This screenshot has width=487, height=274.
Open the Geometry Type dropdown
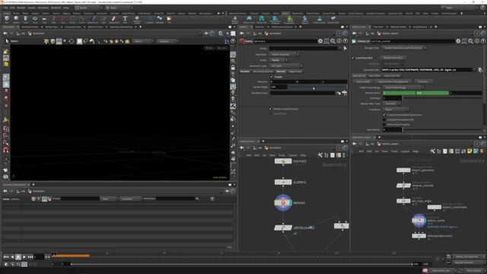(286, 66)
